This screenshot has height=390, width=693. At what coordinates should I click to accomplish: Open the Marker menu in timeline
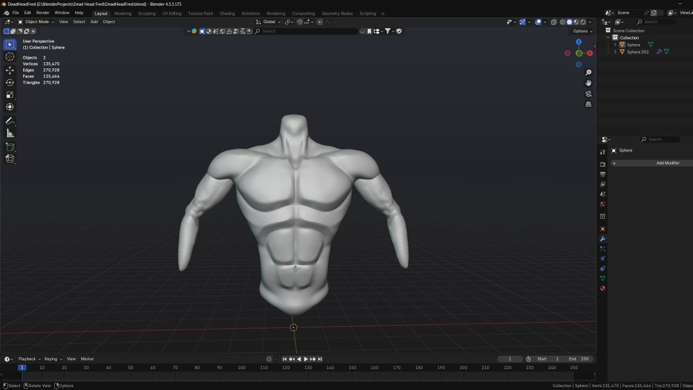87,359
